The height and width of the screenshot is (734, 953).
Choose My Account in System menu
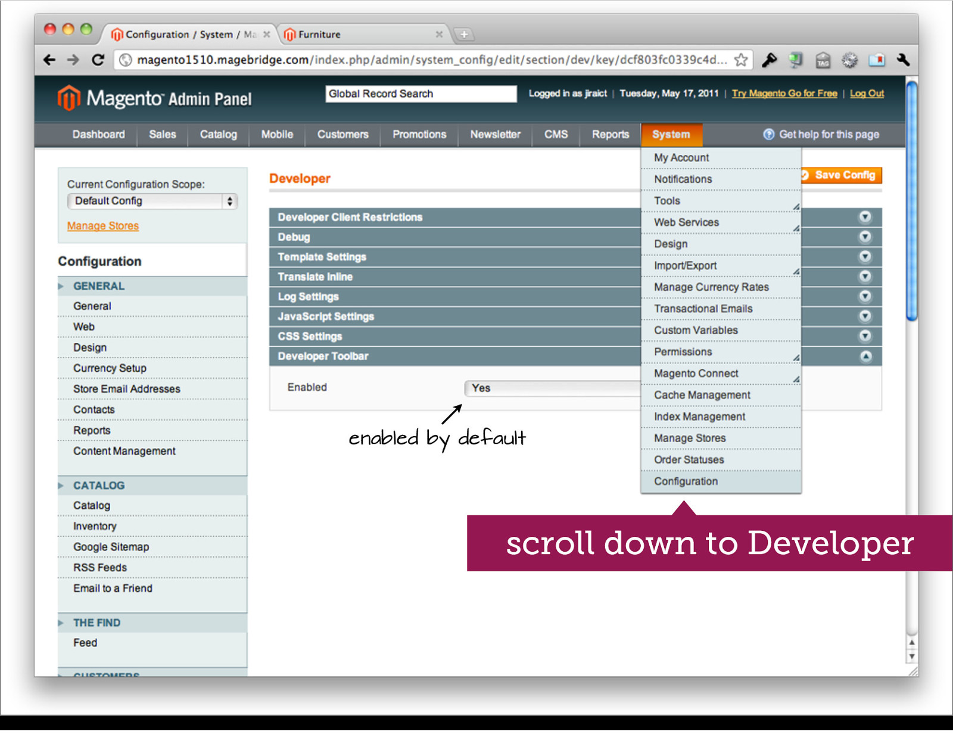pyautogui.click(x=721, y=158)
